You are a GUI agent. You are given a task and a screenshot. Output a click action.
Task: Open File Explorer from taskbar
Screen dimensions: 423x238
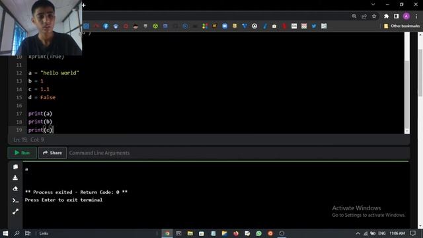click(x=190, y=233)
